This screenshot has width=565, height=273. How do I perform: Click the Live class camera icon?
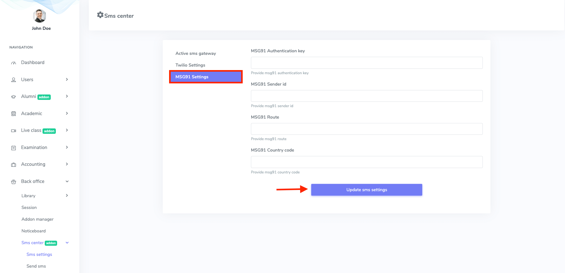click(13, 131)
